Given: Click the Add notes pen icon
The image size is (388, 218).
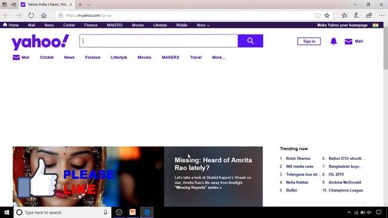Looking at the screenshot, I should pos(356,15).
